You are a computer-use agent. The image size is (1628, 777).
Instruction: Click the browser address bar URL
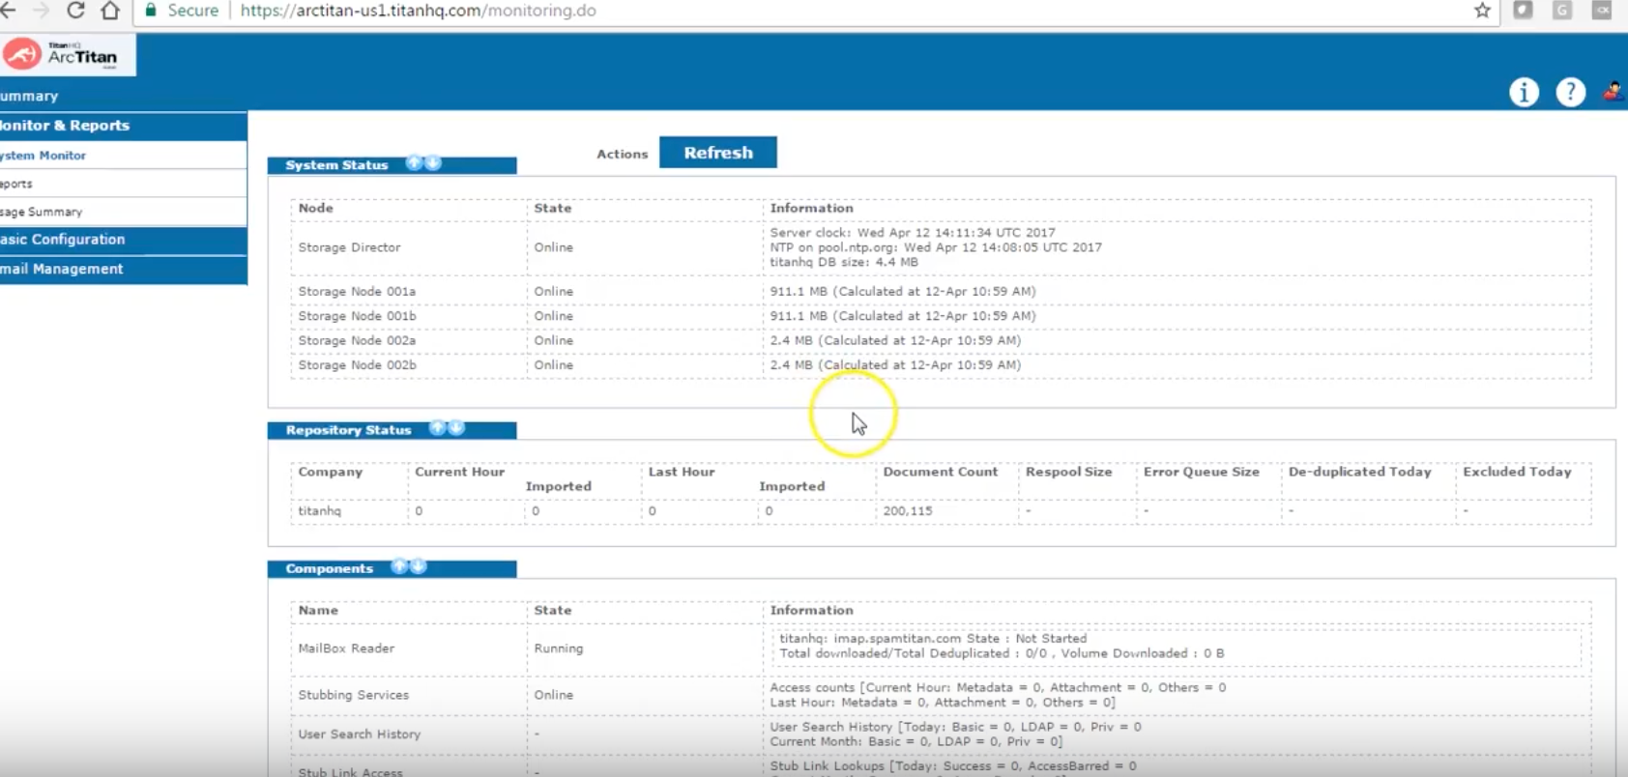[x=418, y=11]
